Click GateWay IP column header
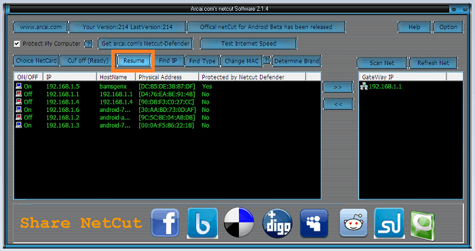The width and height of the screenshot is (475, 251). point(402,77)
